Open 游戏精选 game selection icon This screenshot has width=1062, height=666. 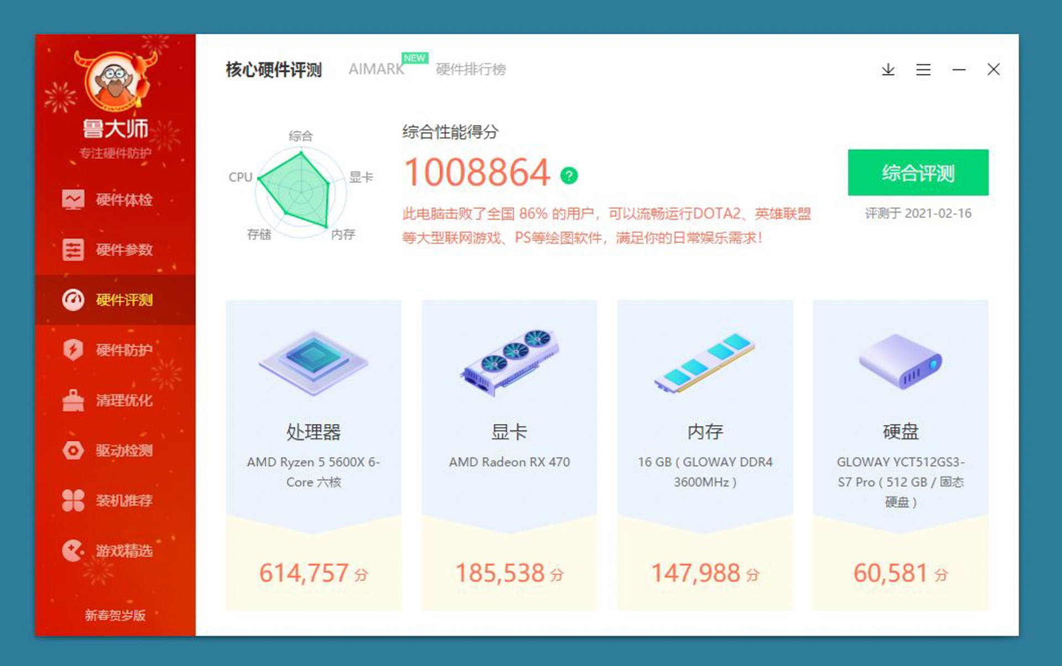[73, 550]
